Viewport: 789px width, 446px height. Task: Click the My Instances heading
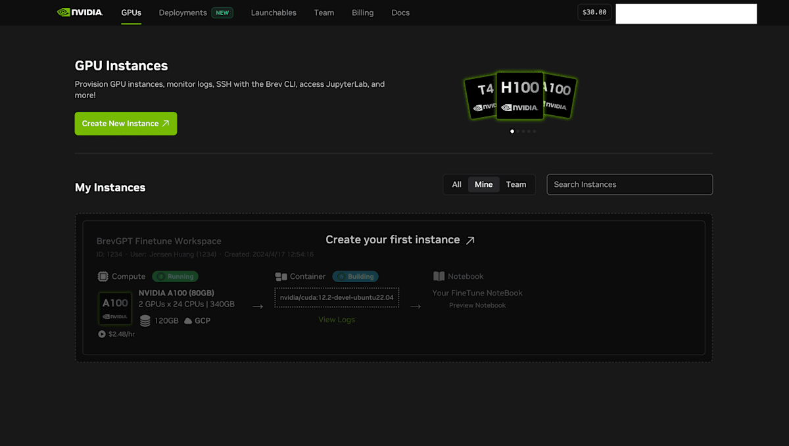(110, 187)
